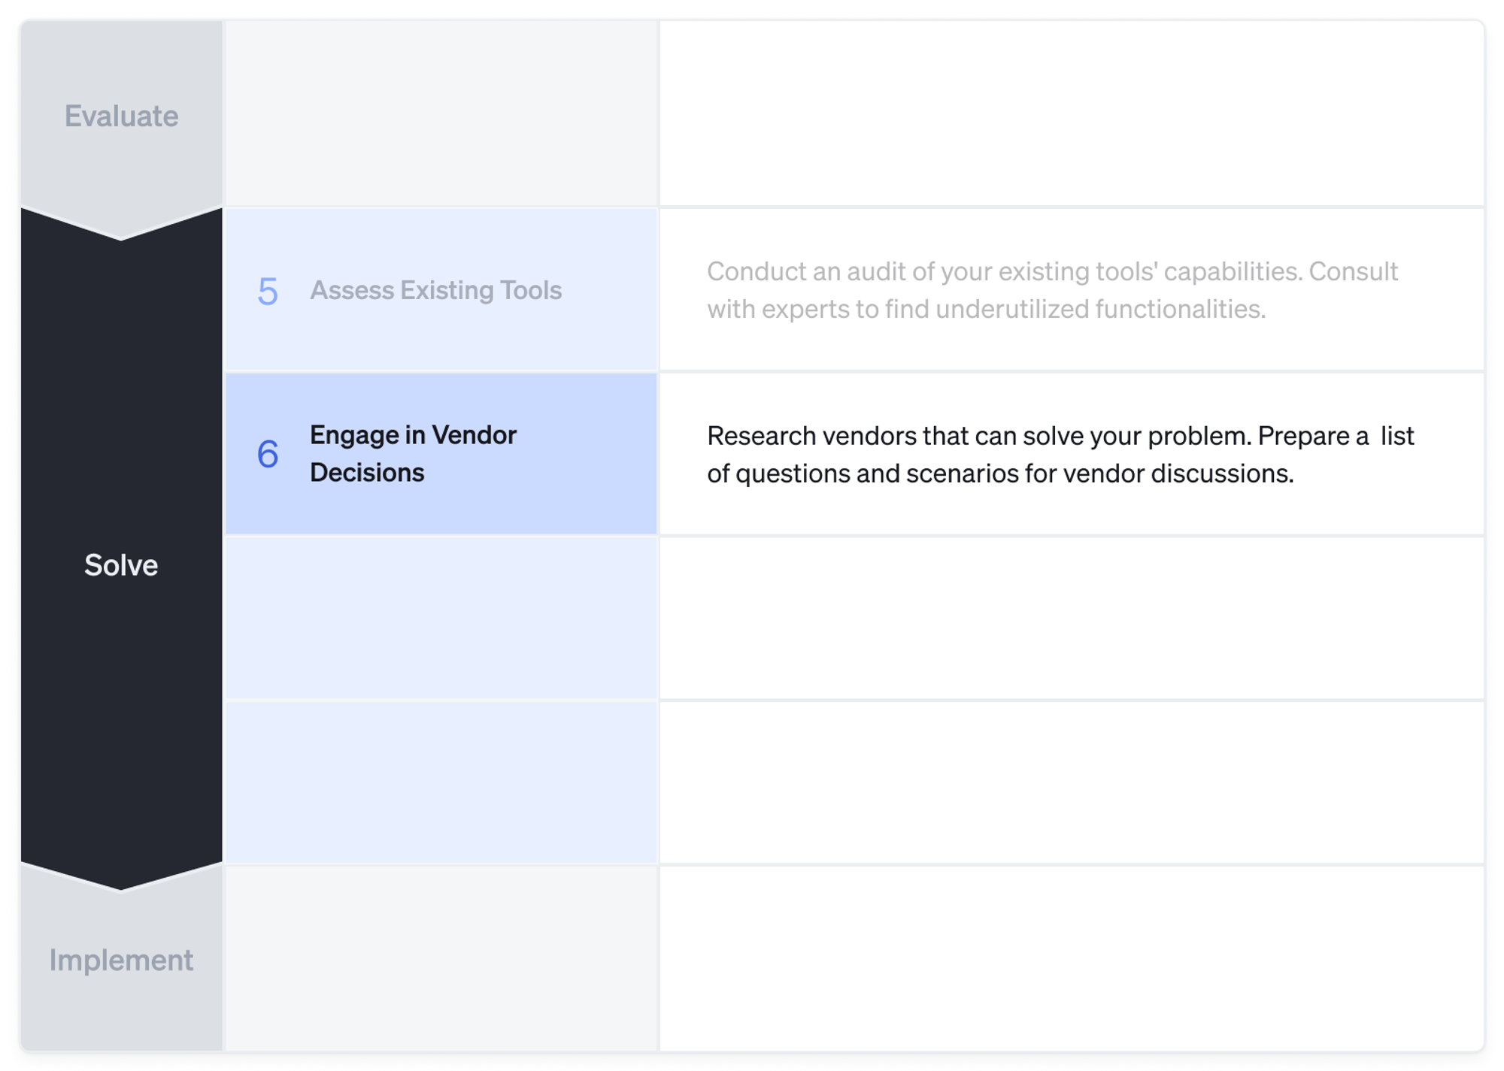Click the empty step cell beside Implement
Viewport: 1504px width, 1071px height.
coord(441,958)
